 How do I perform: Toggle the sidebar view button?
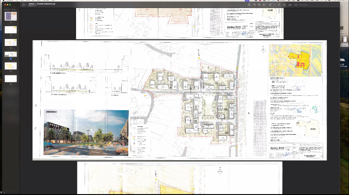pos(23,5)
